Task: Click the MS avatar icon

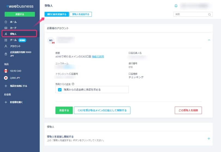Action: [51, 40]
